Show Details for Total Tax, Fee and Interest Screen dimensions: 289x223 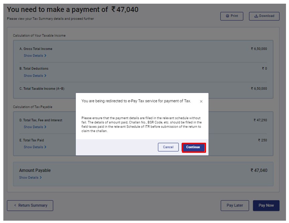(33, 127)
